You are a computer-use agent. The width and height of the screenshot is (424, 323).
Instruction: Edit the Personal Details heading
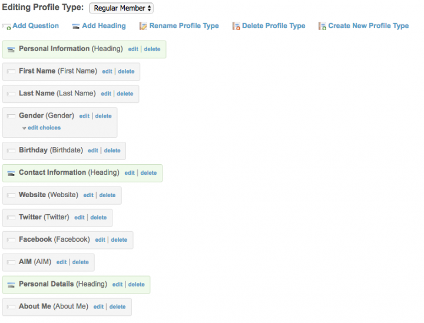(117, 284)
